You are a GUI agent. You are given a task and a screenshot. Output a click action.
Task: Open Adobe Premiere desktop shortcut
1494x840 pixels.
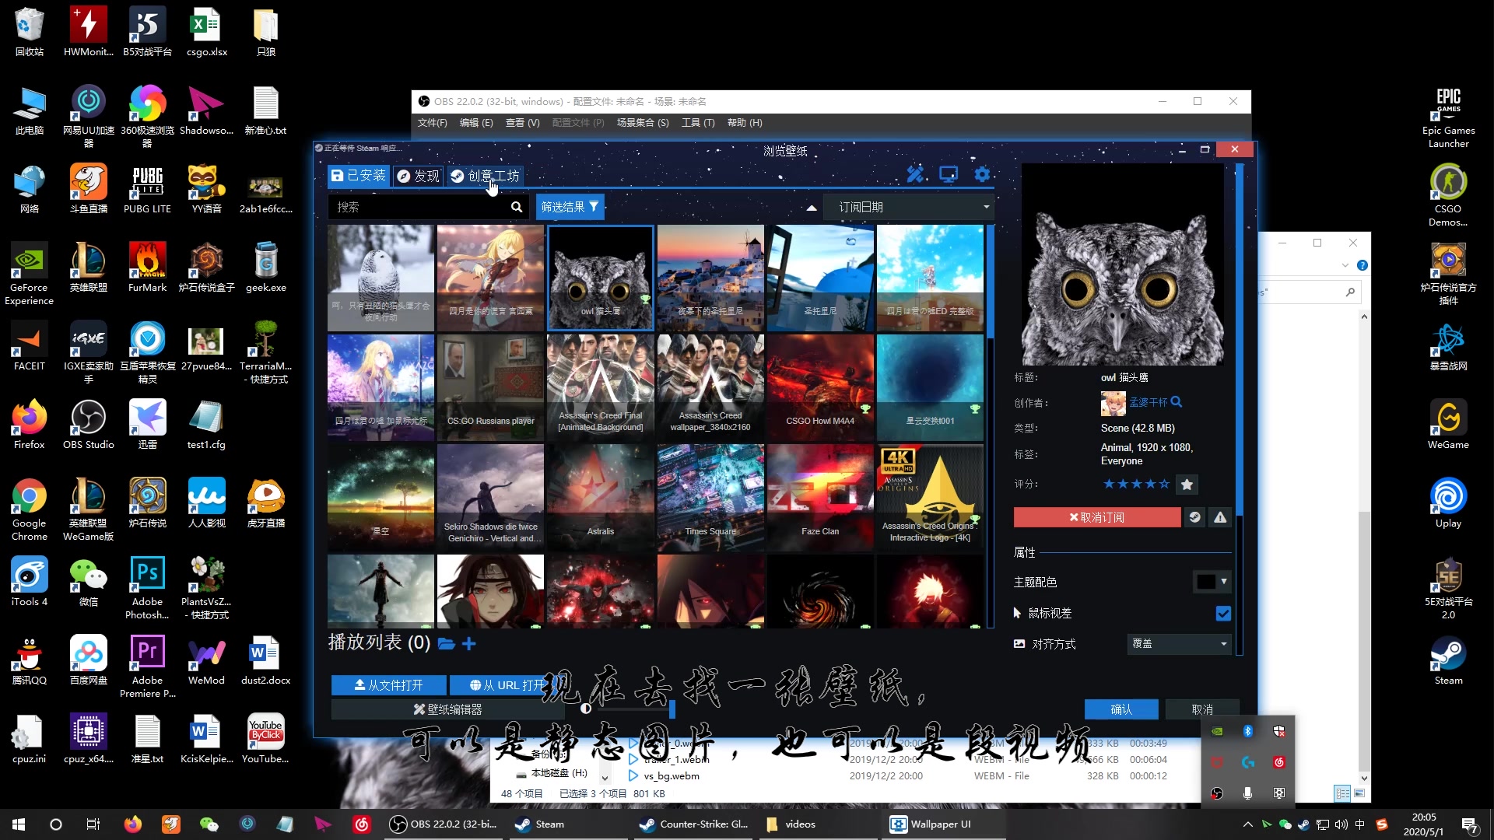pos(147,667)
